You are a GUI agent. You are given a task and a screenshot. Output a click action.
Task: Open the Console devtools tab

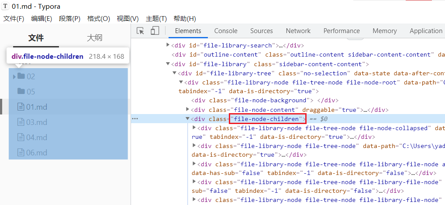coord(226,31)
